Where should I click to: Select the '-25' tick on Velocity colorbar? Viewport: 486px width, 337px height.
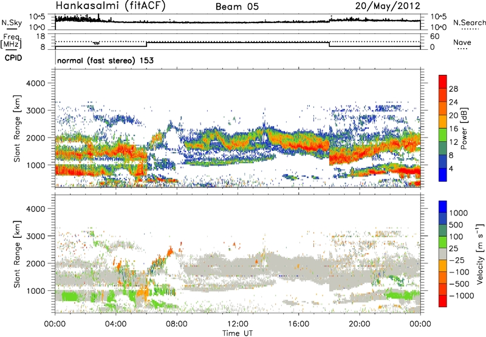click(457, 260)
